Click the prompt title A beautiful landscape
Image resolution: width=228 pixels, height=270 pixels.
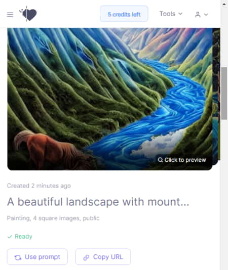click(x=98, y=202)
